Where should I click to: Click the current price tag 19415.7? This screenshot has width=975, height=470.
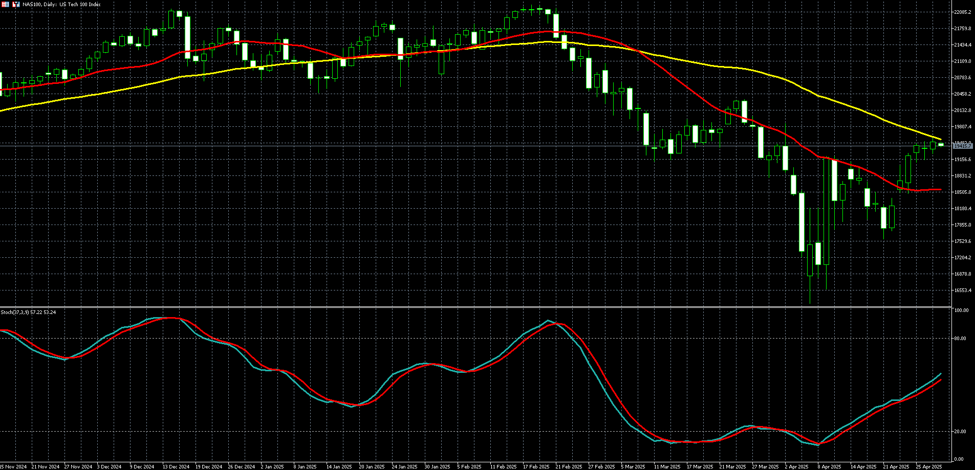(963, 146)
